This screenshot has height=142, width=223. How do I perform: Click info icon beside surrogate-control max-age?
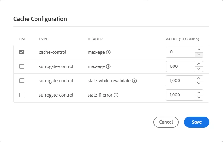(109, 66)
